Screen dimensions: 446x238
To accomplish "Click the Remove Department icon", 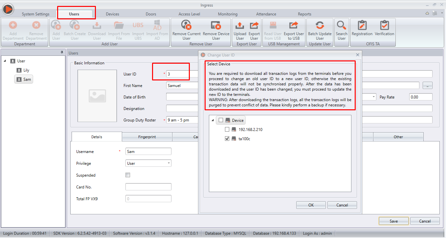I will [36, 25].
